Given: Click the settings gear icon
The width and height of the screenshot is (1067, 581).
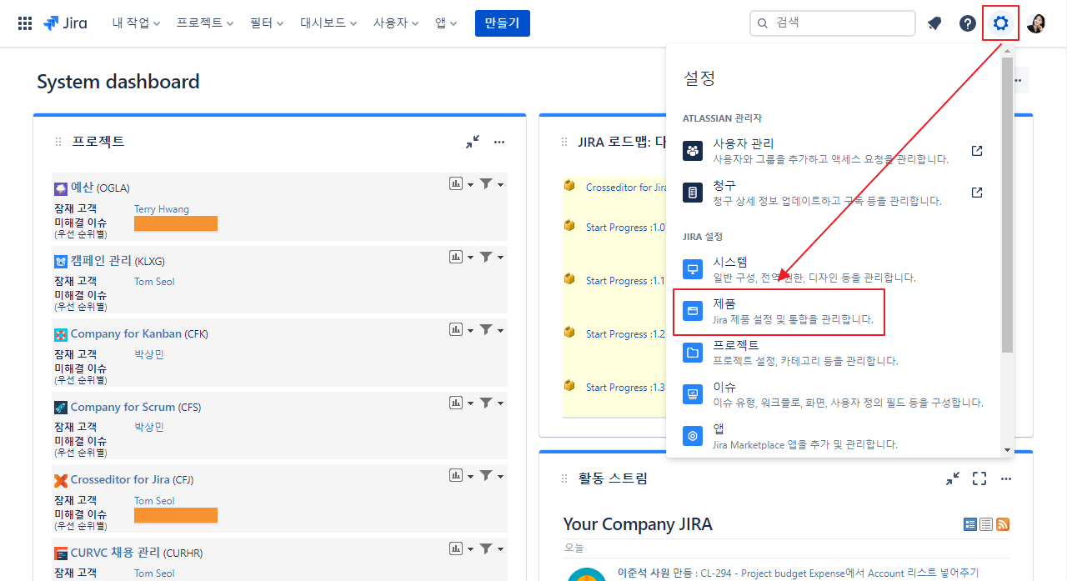Looking at the screenshot, I should [x=1001, y=23].
